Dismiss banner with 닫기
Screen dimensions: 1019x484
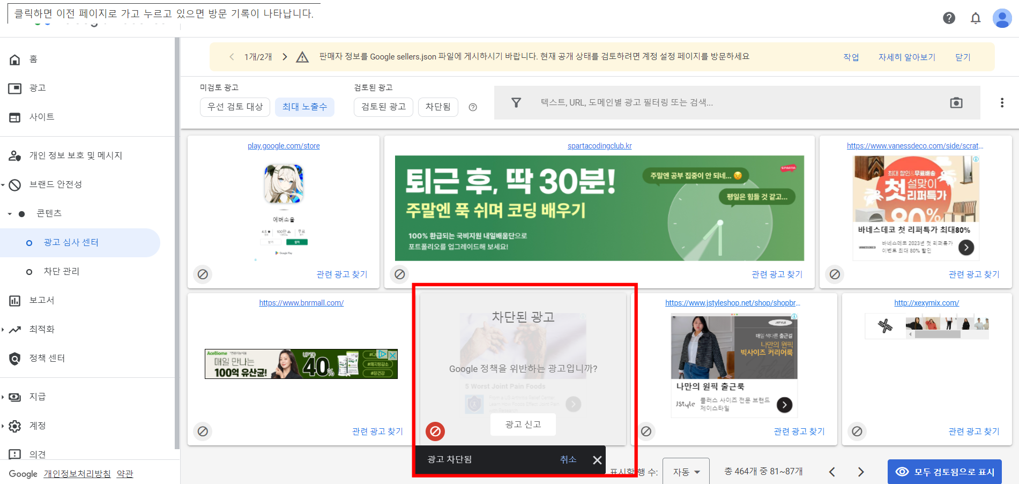point(963,57)
